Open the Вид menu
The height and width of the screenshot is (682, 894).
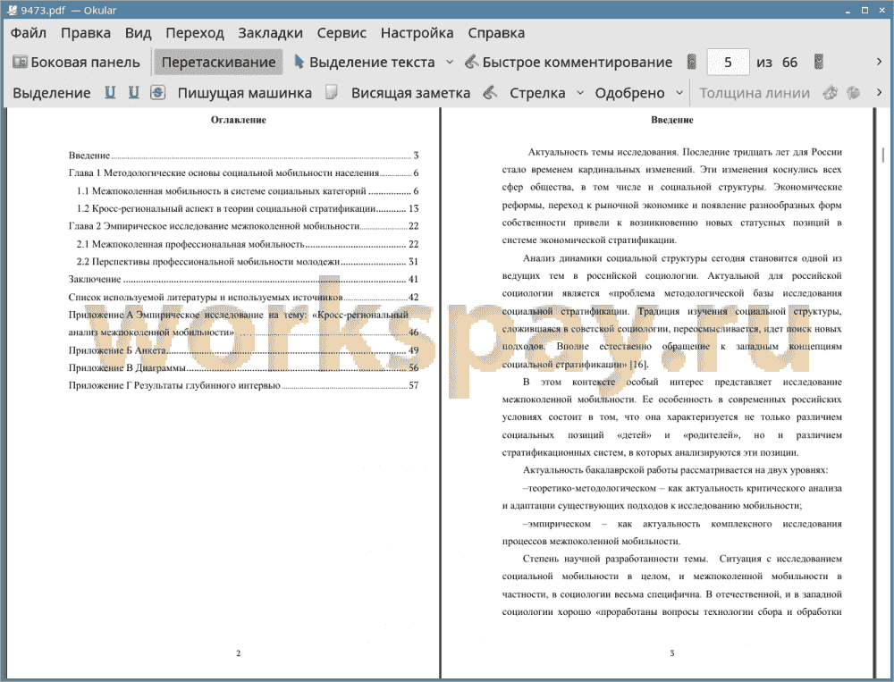pyautogui.click(x=138, y=33)
